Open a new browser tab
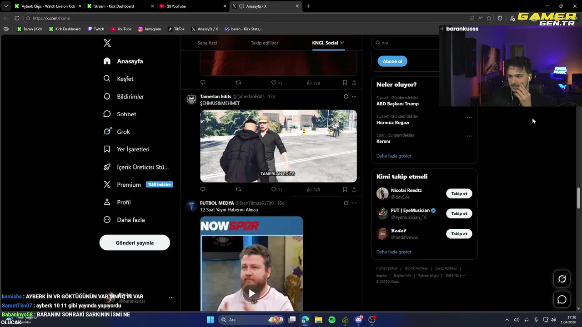 coord(308,6)
